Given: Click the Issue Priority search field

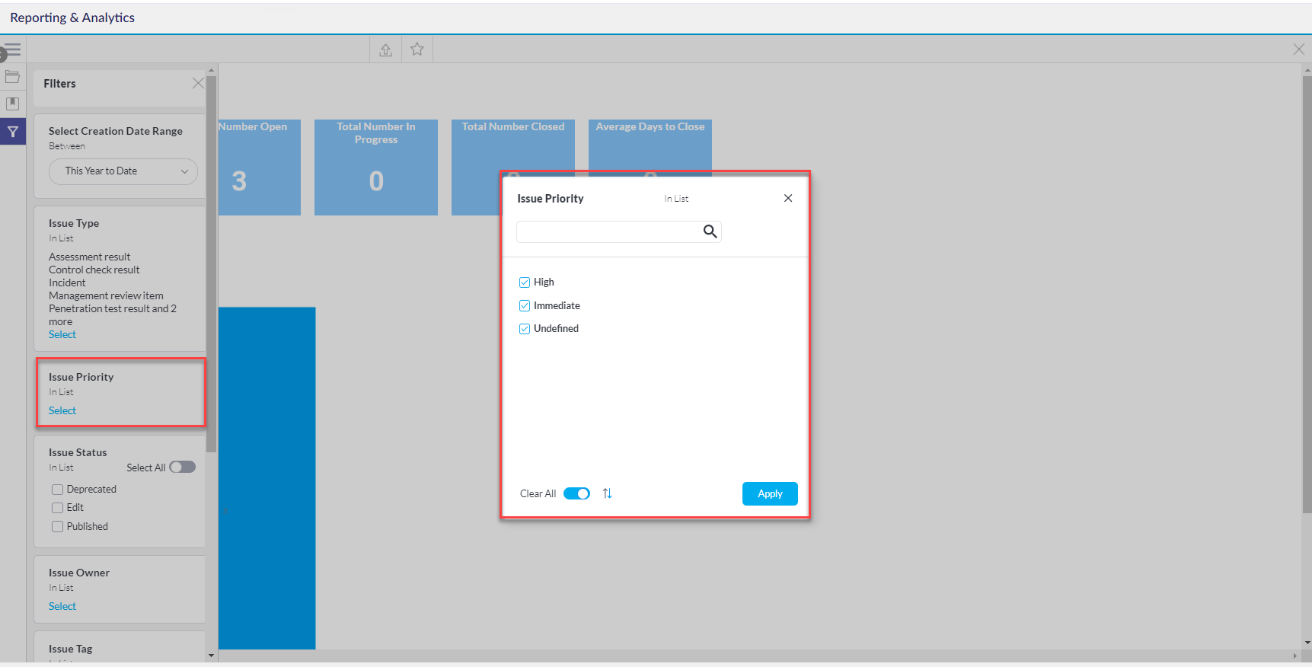Looking at the screenshot, I should pos(608,231).
